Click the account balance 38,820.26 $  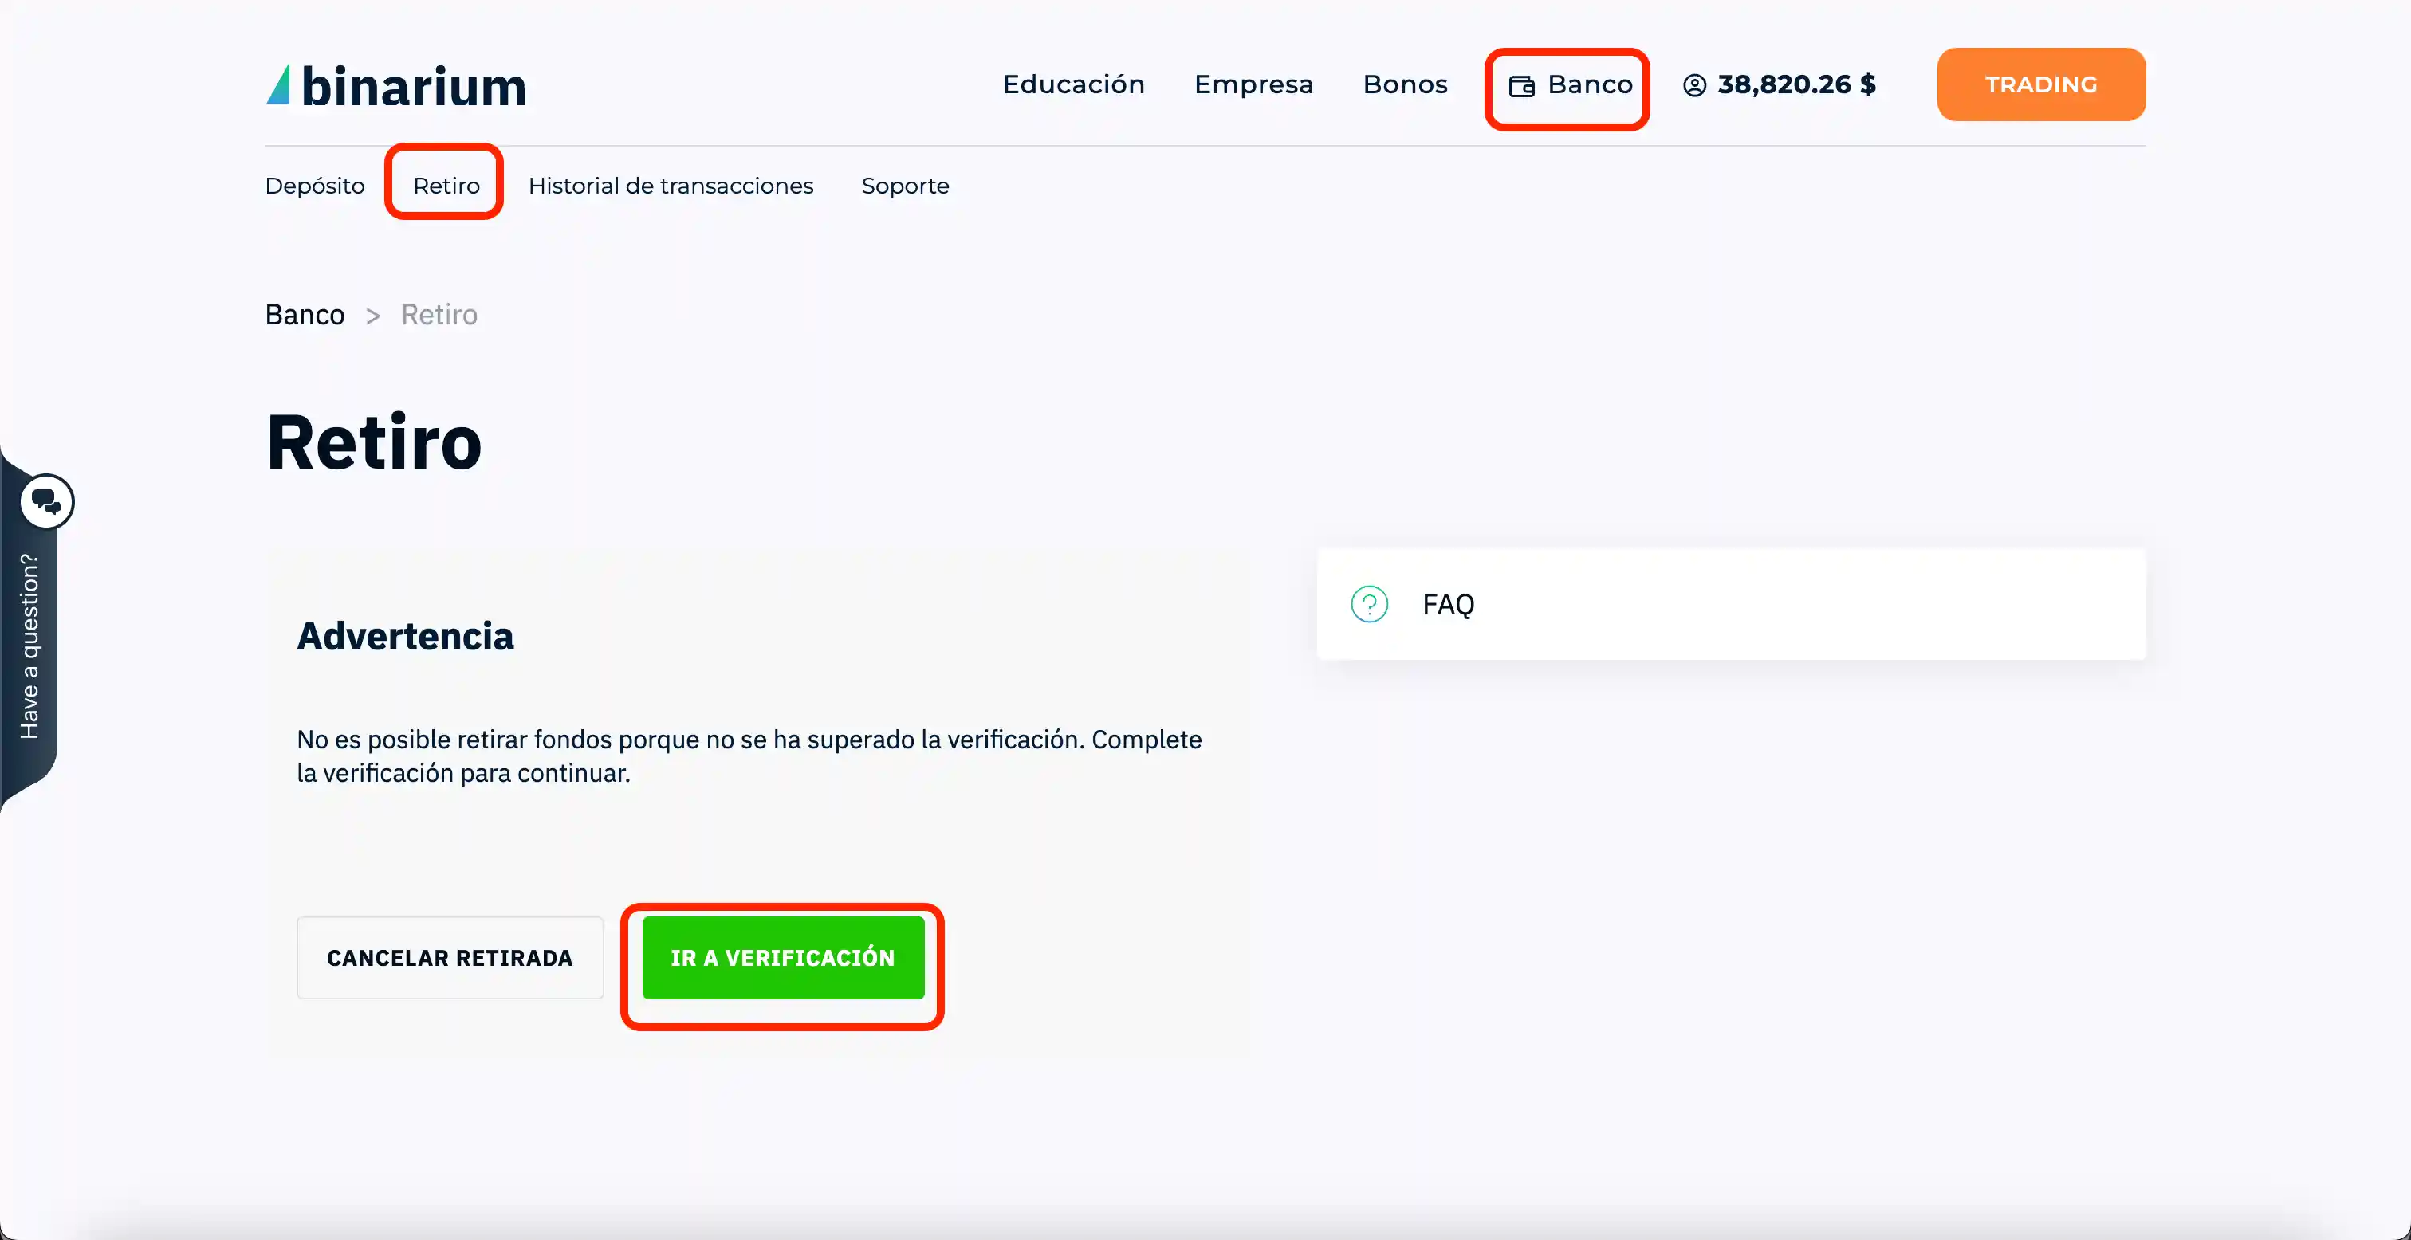tap(1796, 84)
